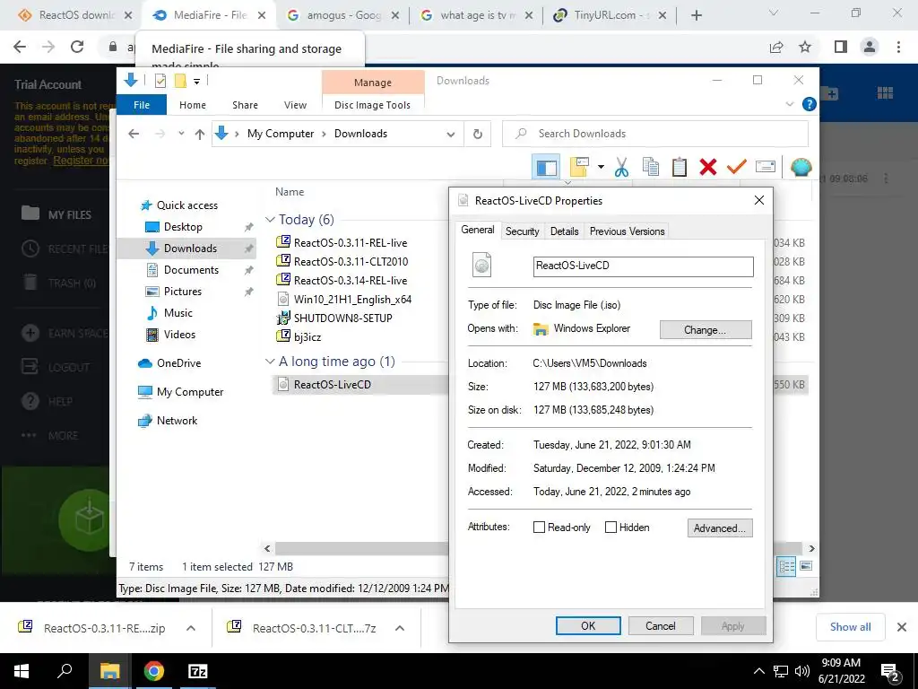Open the notification center icon

click(x=890, y=672)
